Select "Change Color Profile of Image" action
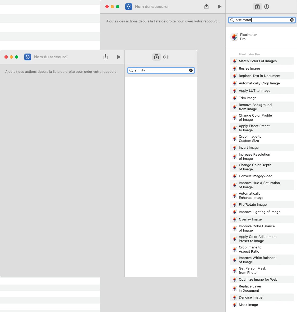 [262, 117]
